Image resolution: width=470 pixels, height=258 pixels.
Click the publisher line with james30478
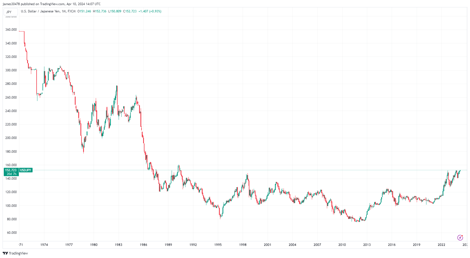pyautogui.click(x=52, y=4)
